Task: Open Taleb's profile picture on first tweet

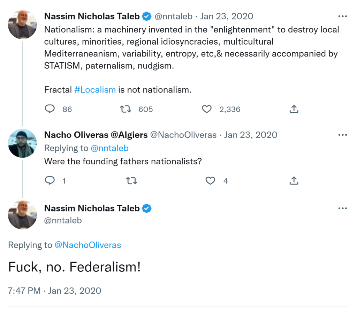Action: [x=22, y=24]
